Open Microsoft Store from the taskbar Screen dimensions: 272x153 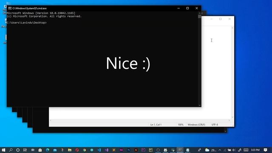[40, 150]
